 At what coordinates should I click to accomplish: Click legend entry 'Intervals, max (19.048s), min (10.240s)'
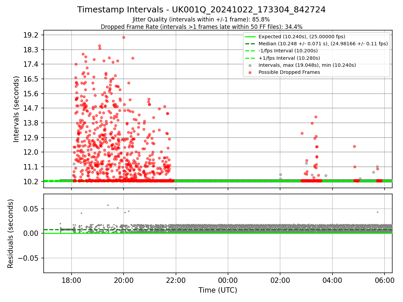[x=307, y=65]
